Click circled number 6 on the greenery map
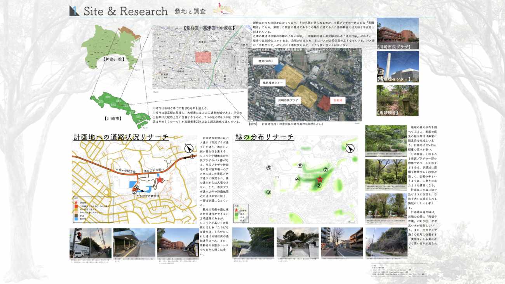The image size is (505, 284). click(x=268, y=168)
